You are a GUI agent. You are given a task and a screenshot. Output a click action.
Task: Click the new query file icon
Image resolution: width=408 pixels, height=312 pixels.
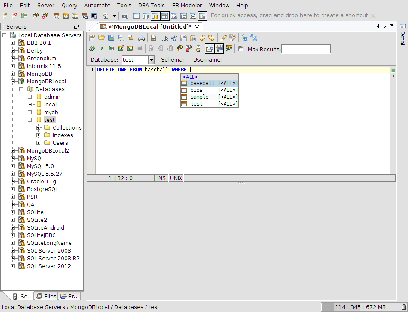point(92,38)
